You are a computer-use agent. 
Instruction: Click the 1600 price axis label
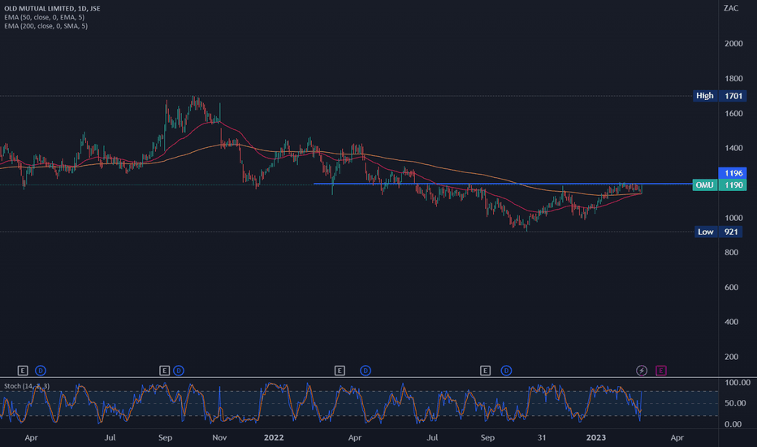point(733,114)
